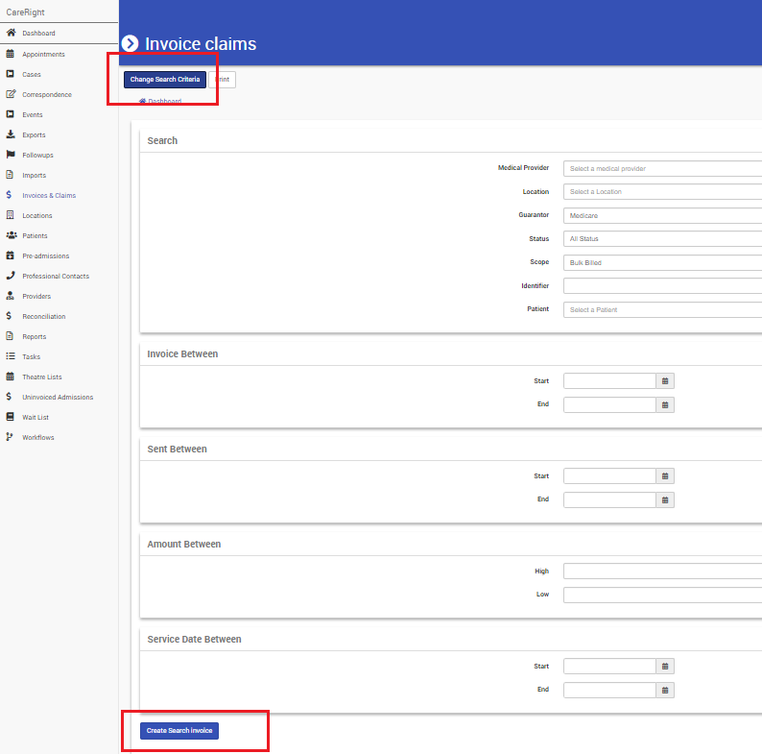Open calendar picker for Sent Between End
762x754 pixels.
click(x=665, y=500)
